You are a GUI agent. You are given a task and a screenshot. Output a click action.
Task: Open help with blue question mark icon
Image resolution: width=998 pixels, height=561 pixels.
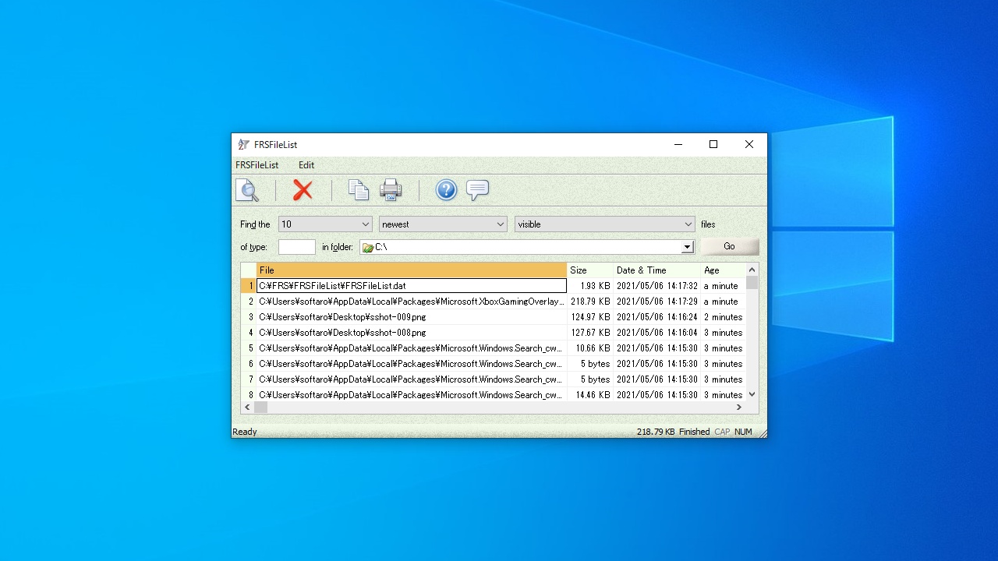tap(446, 190)
